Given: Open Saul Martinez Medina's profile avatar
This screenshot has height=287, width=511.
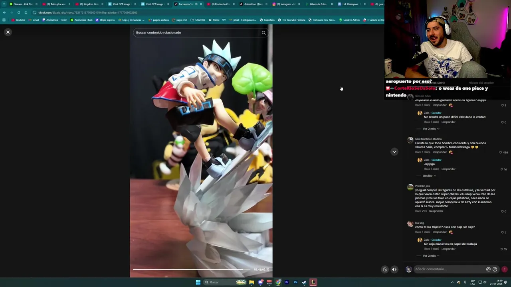Looking at the screenshot, I should [410, 140].
